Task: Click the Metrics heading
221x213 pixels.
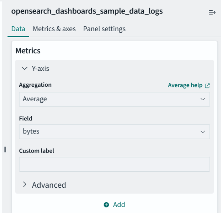Action: tap(28, 51)
